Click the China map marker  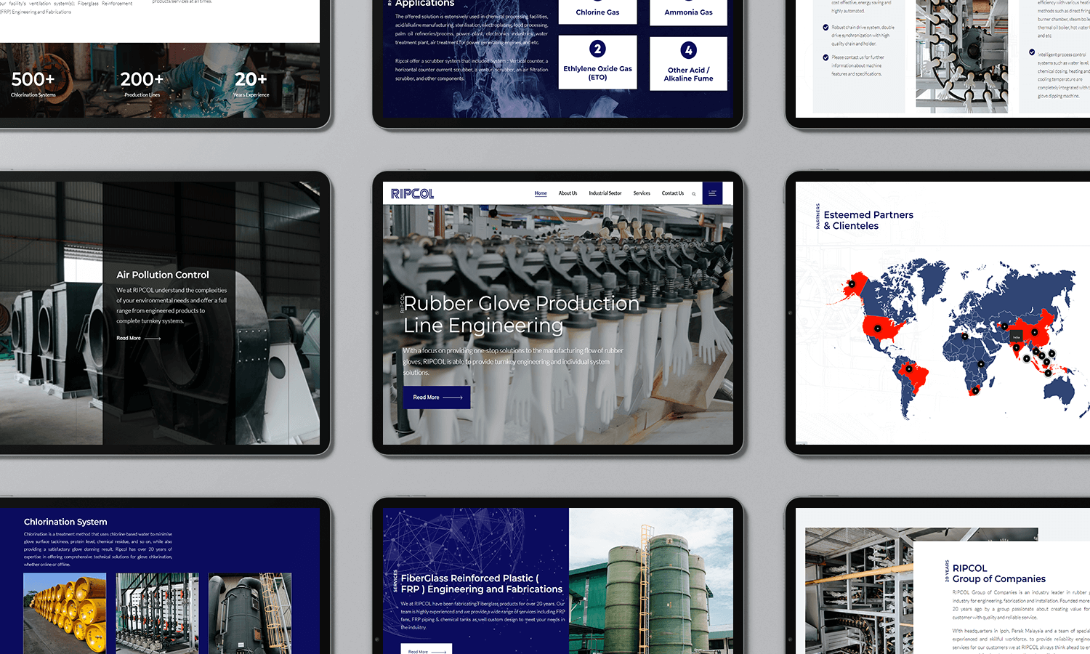(1035, 332)
